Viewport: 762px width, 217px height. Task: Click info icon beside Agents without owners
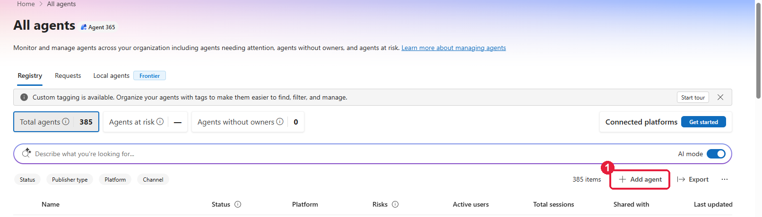pos(280,122)
